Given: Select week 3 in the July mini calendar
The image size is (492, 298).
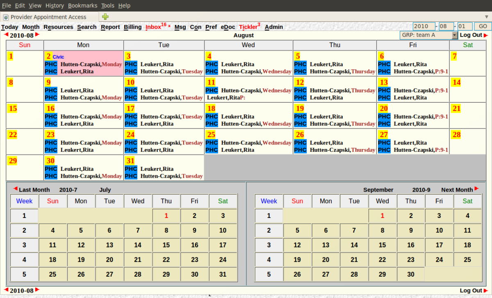Looking at the screenshot, I should (24, 245).
